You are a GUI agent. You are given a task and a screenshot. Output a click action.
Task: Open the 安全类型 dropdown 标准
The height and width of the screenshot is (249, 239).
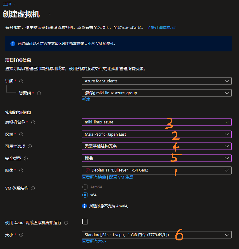[x=157, y=158]
